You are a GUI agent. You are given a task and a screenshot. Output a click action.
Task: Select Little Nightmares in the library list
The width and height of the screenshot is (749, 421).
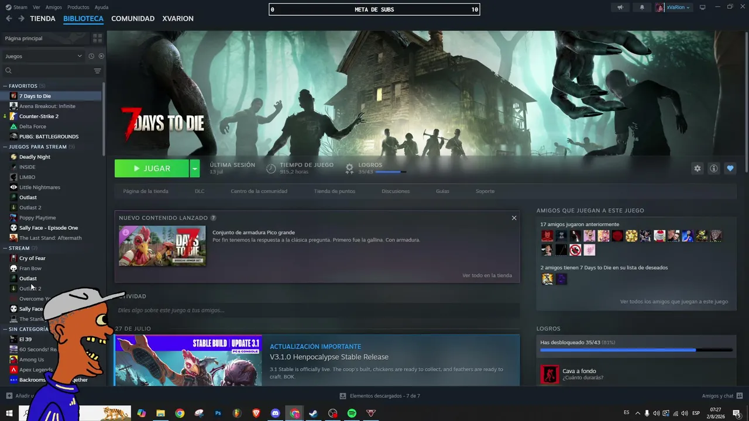(x=40, y=187)
